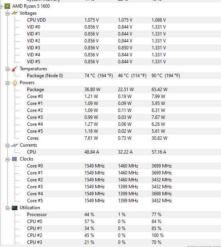Collapse the Temperatures section
Screen dimensions: 221x247
pyautogui.click(x=7, y=69)
